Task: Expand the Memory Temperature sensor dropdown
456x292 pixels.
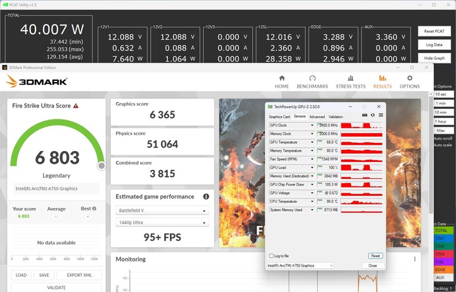Action: coord(312,150)
